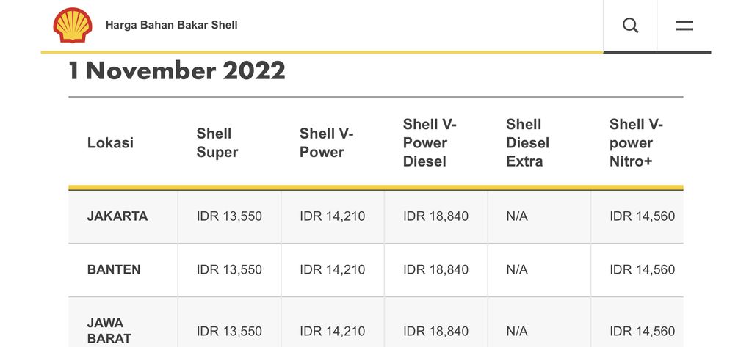Click the JAWA BARAT row label

click(109, 330)
